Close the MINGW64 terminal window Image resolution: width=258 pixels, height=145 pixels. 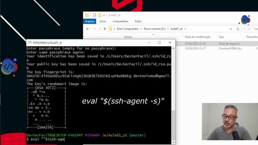[x=170, y=43]
